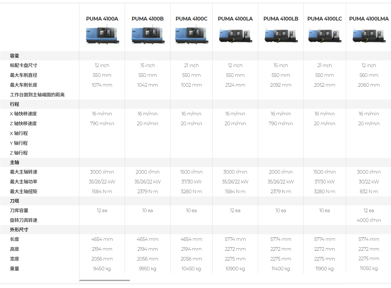This screenshot has height=288, width=391.
Task: Click the 最大主轴转速 row label
Action: click(23, 172)
